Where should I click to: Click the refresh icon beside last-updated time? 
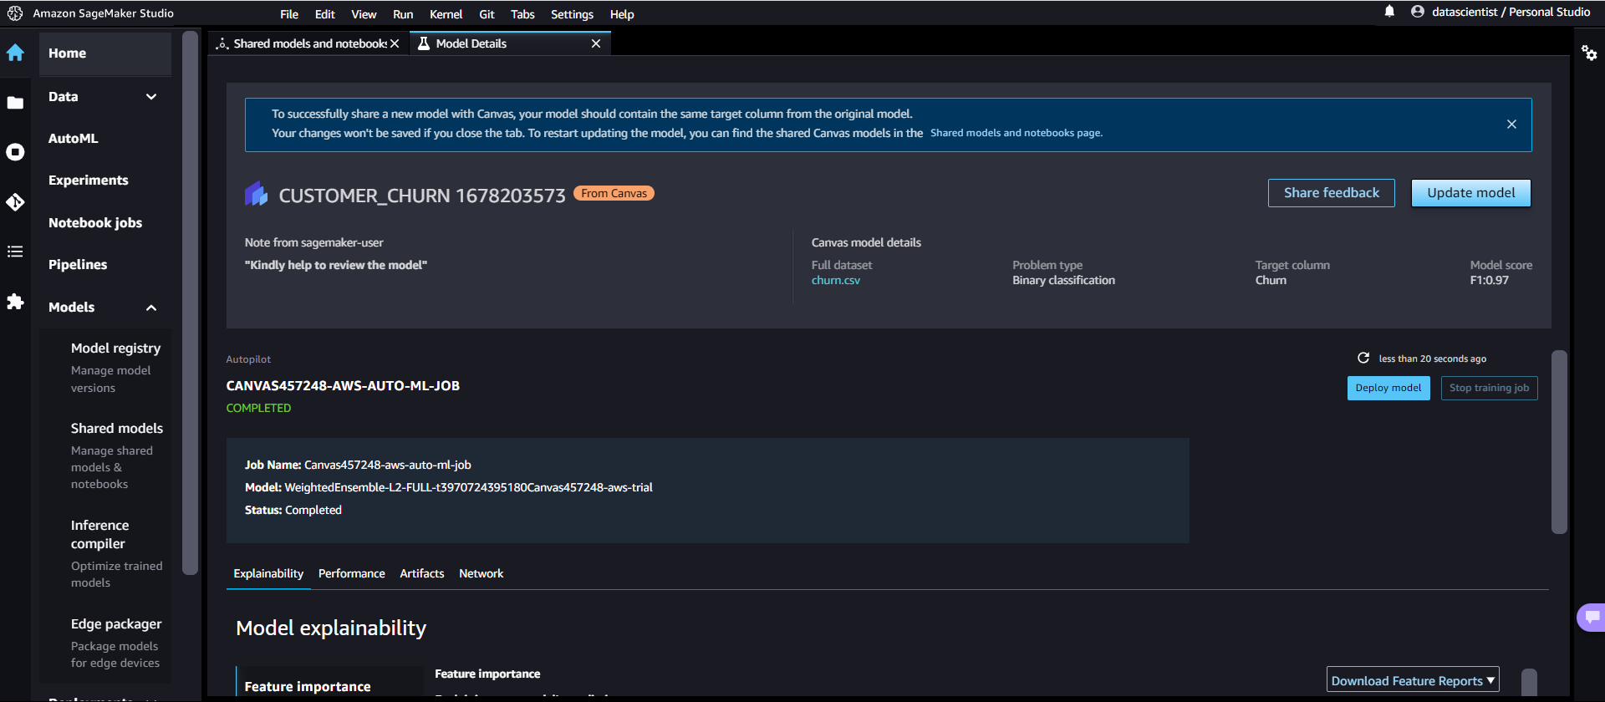click(x=1363, y=358)
